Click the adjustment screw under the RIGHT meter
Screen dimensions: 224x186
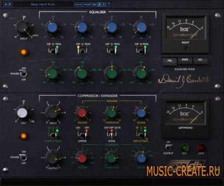tap(186, 48)
